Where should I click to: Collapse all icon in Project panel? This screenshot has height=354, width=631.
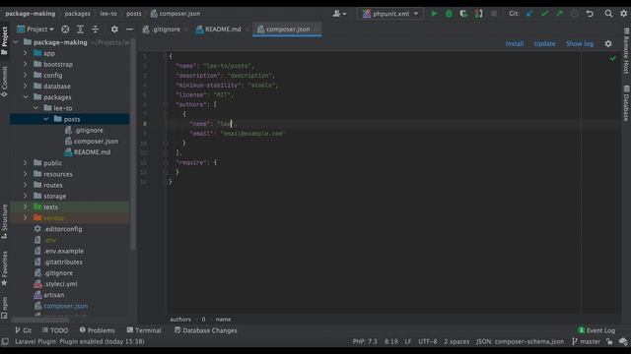click(95, 29)
